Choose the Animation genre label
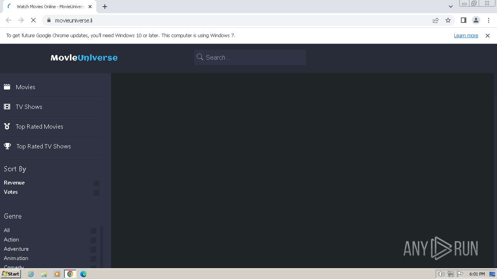Viewport: 497px width, 279px height. [x=16, y=258]
